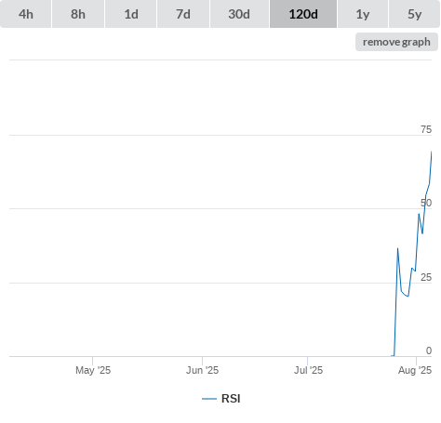Click the 25 y-axis label

pyautogui.click(x=426, y=277)
